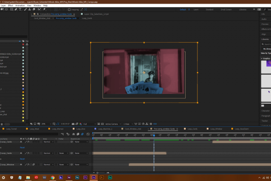The height and width of the screenshot is (181, 271).
Task: Toggle Frame Blending enable in the timeline
Action: pos(78,134)
